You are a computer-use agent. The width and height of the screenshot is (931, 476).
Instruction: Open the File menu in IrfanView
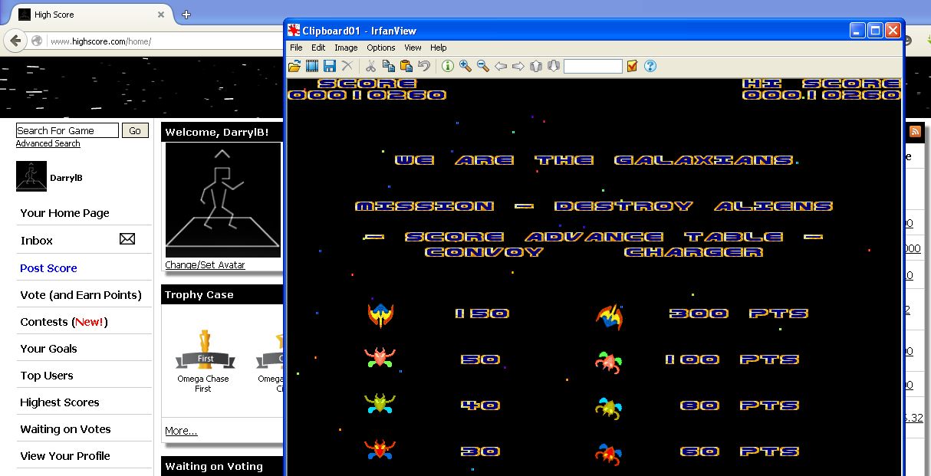pos(296,48)
